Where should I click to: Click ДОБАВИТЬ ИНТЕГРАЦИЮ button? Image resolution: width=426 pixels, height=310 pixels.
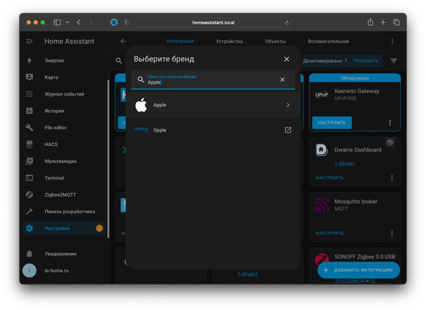(x=358, y=270)
